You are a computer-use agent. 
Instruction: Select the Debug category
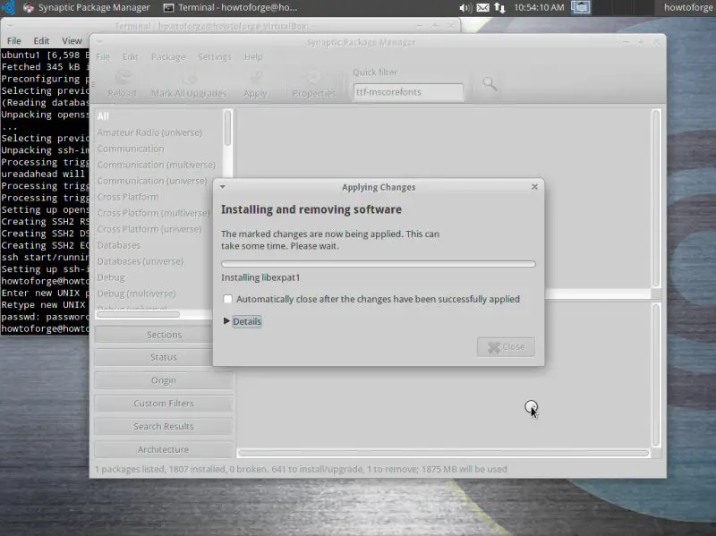tap(111, 277)
